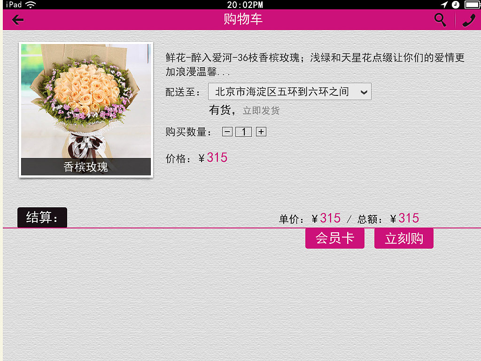Viewport: 481px width, 361px height.
Task: Tap the 立刻购 button
Action: click(x=403, y=238)
